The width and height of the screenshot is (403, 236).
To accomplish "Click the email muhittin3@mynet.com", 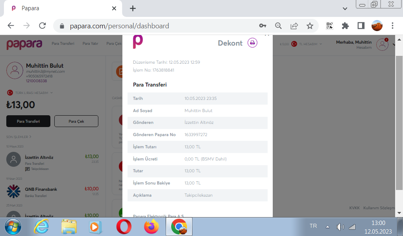I will 45,72.
